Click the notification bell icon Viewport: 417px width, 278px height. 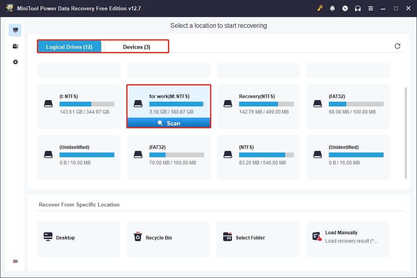(332, 8)
